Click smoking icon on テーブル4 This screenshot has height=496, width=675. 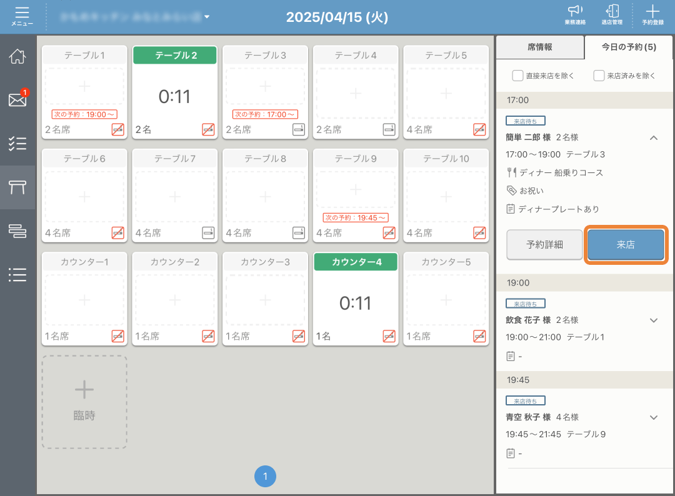point(389,129)
